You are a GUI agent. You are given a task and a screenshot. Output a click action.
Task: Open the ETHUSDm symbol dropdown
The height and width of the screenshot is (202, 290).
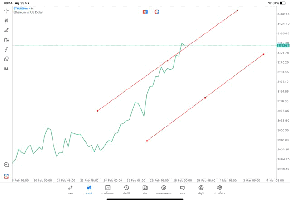point(21,9)
